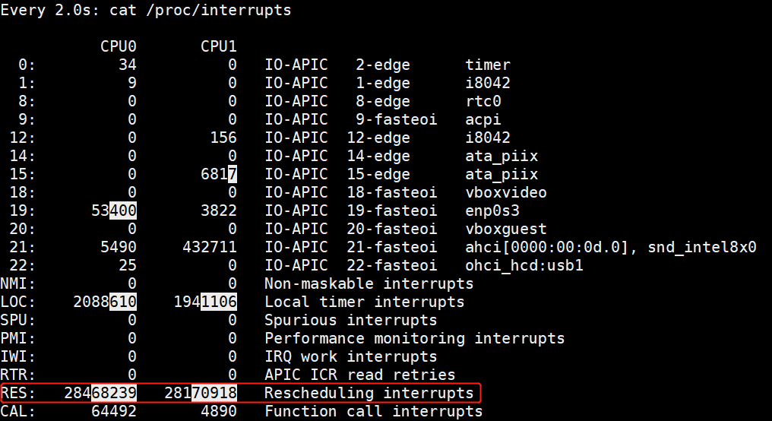
Task: Click the '15-edge' trigger type text
Action: [378, 174]
